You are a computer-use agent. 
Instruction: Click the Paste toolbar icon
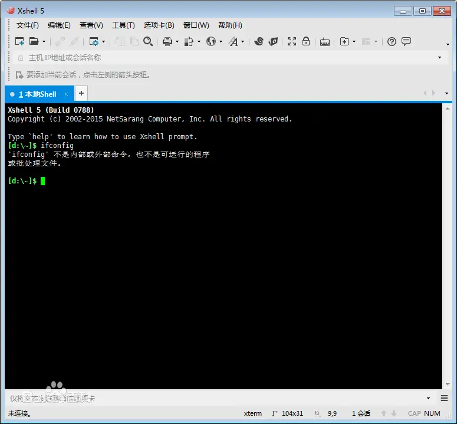[134, 41]
